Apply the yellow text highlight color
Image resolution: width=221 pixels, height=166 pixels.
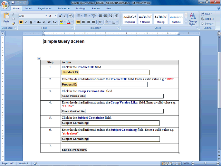61,22
